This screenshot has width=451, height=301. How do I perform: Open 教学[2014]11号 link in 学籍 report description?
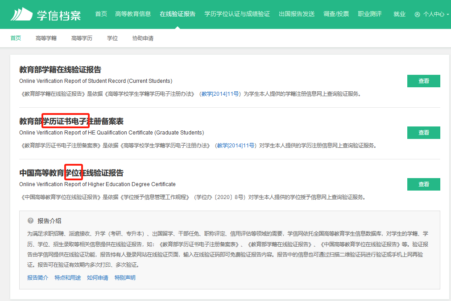tap(220, 94)
